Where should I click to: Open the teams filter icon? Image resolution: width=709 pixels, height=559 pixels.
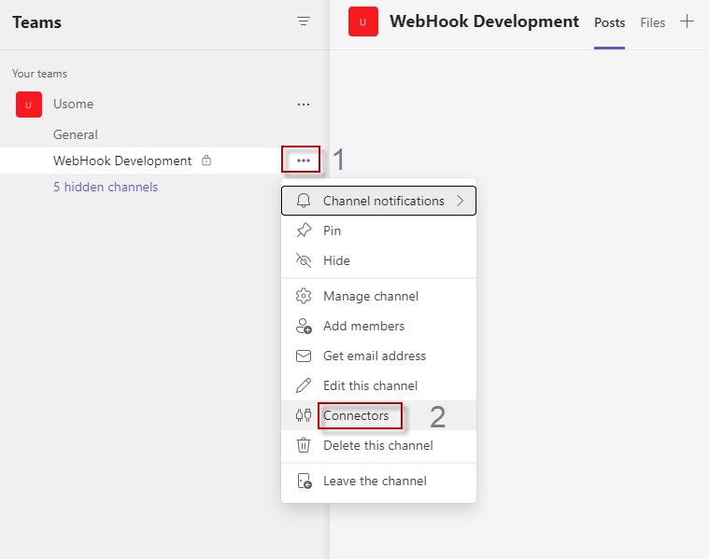click(x=304, y=21)
